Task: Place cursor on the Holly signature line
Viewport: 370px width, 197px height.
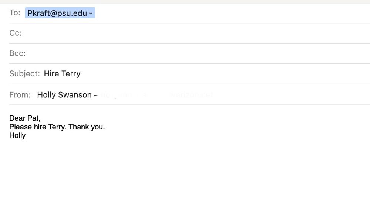Action: point(17,135)
